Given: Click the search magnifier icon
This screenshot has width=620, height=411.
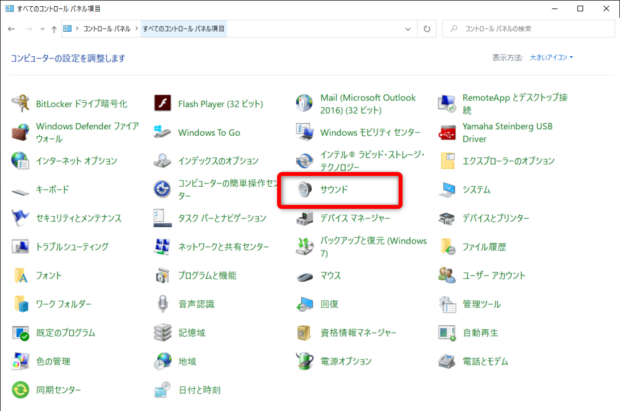Looking at the screenshot, I should [454, 28].
